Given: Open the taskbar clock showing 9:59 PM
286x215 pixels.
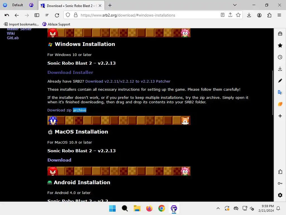Looking at the screenshot, I should pyautogui.click(x=266, y=208).
